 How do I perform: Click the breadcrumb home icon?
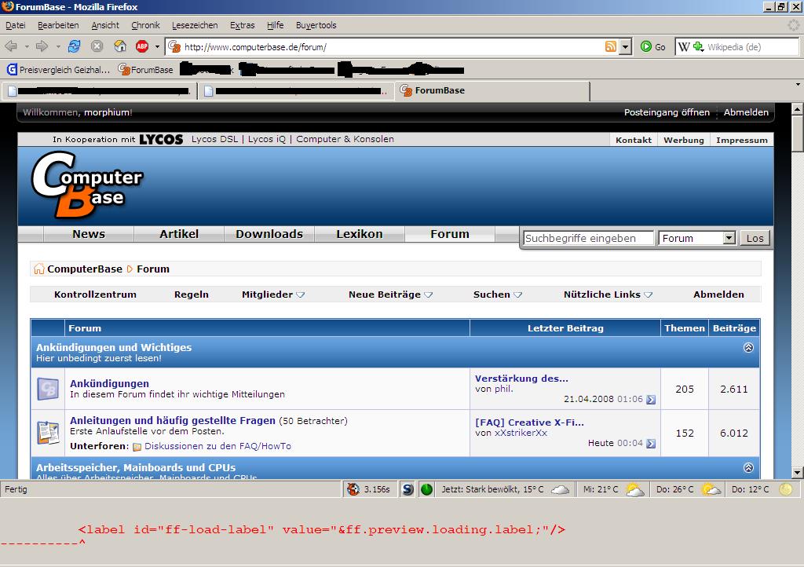pyautogui.click(x=39, y=269)
